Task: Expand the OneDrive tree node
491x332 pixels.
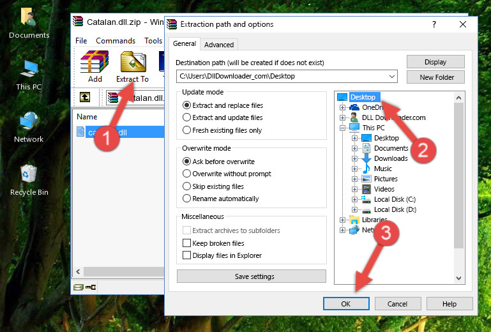Action: 342,107
